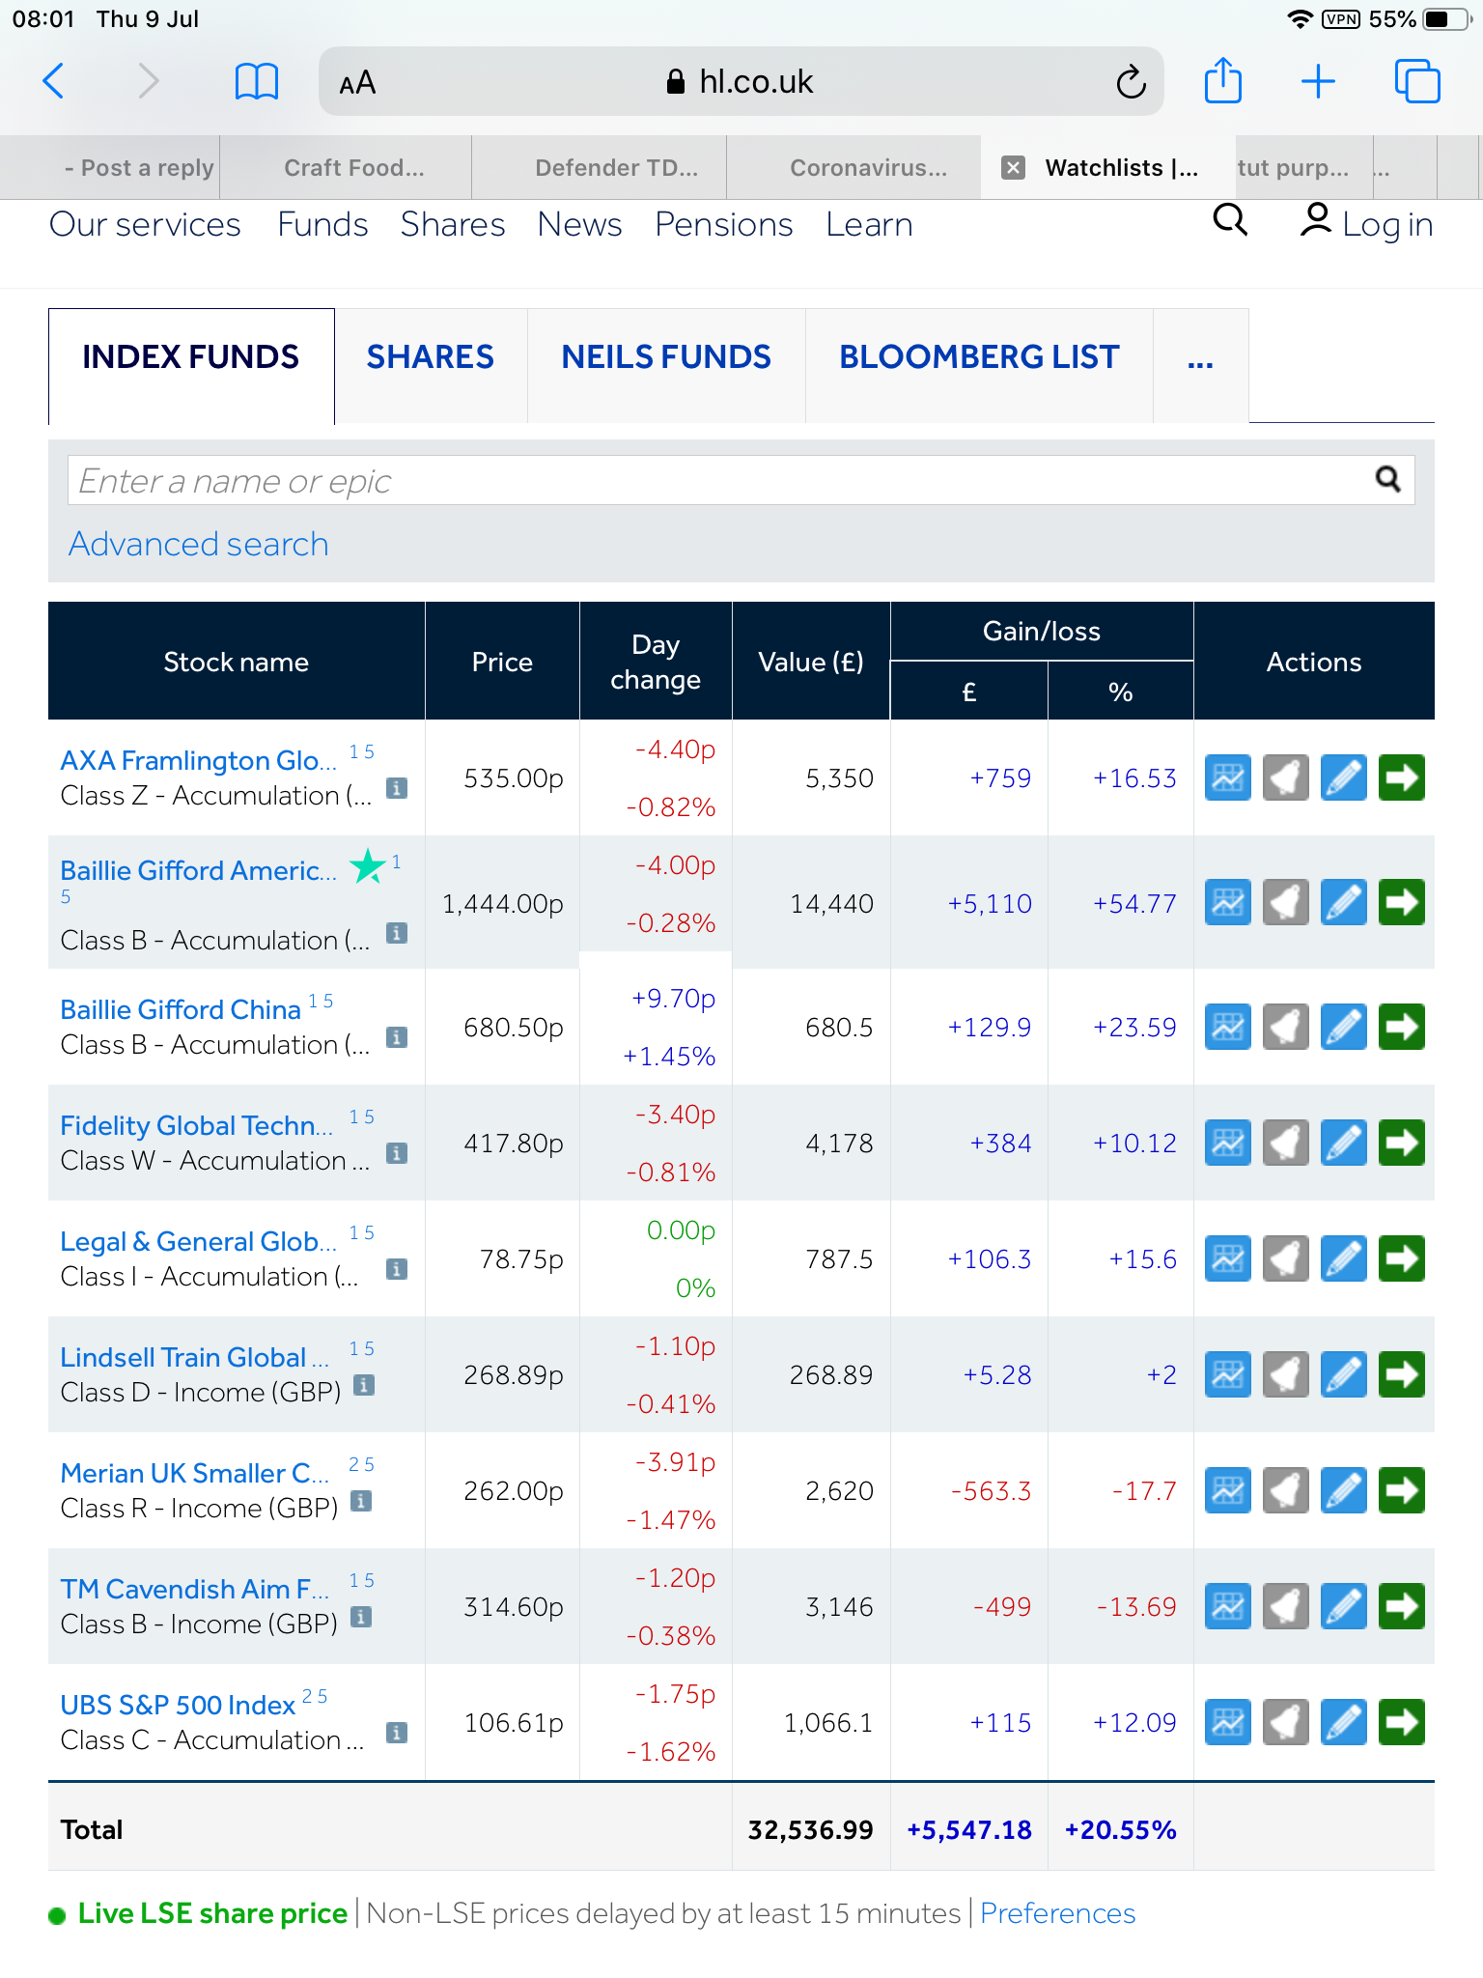The image size is (1483, 1978).
Task: Click green arrow icon for Fidelity Global Technology
Action: click(x=1401, y=1144)
